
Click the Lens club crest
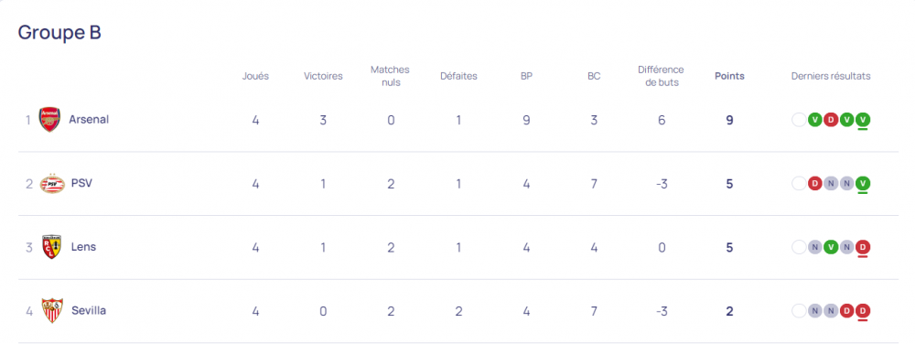(x=50, y=247)
